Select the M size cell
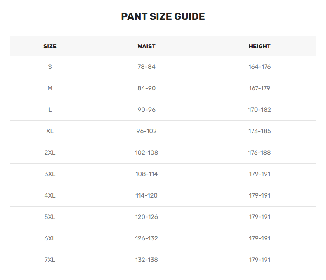Screen dimensions: 326x280 point(50,88)
